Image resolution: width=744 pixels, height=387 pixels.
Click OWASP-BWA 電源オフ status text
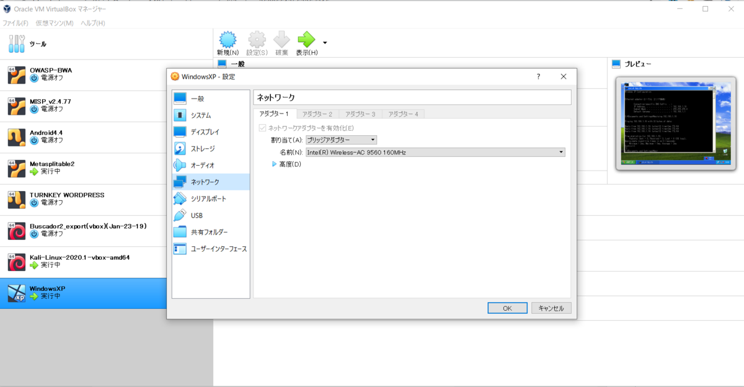click(x=52, y=78)
